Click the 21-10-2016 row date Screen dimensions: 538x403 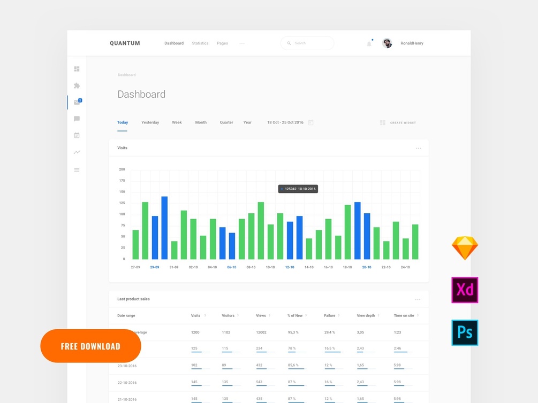click(x=127, y=400)
